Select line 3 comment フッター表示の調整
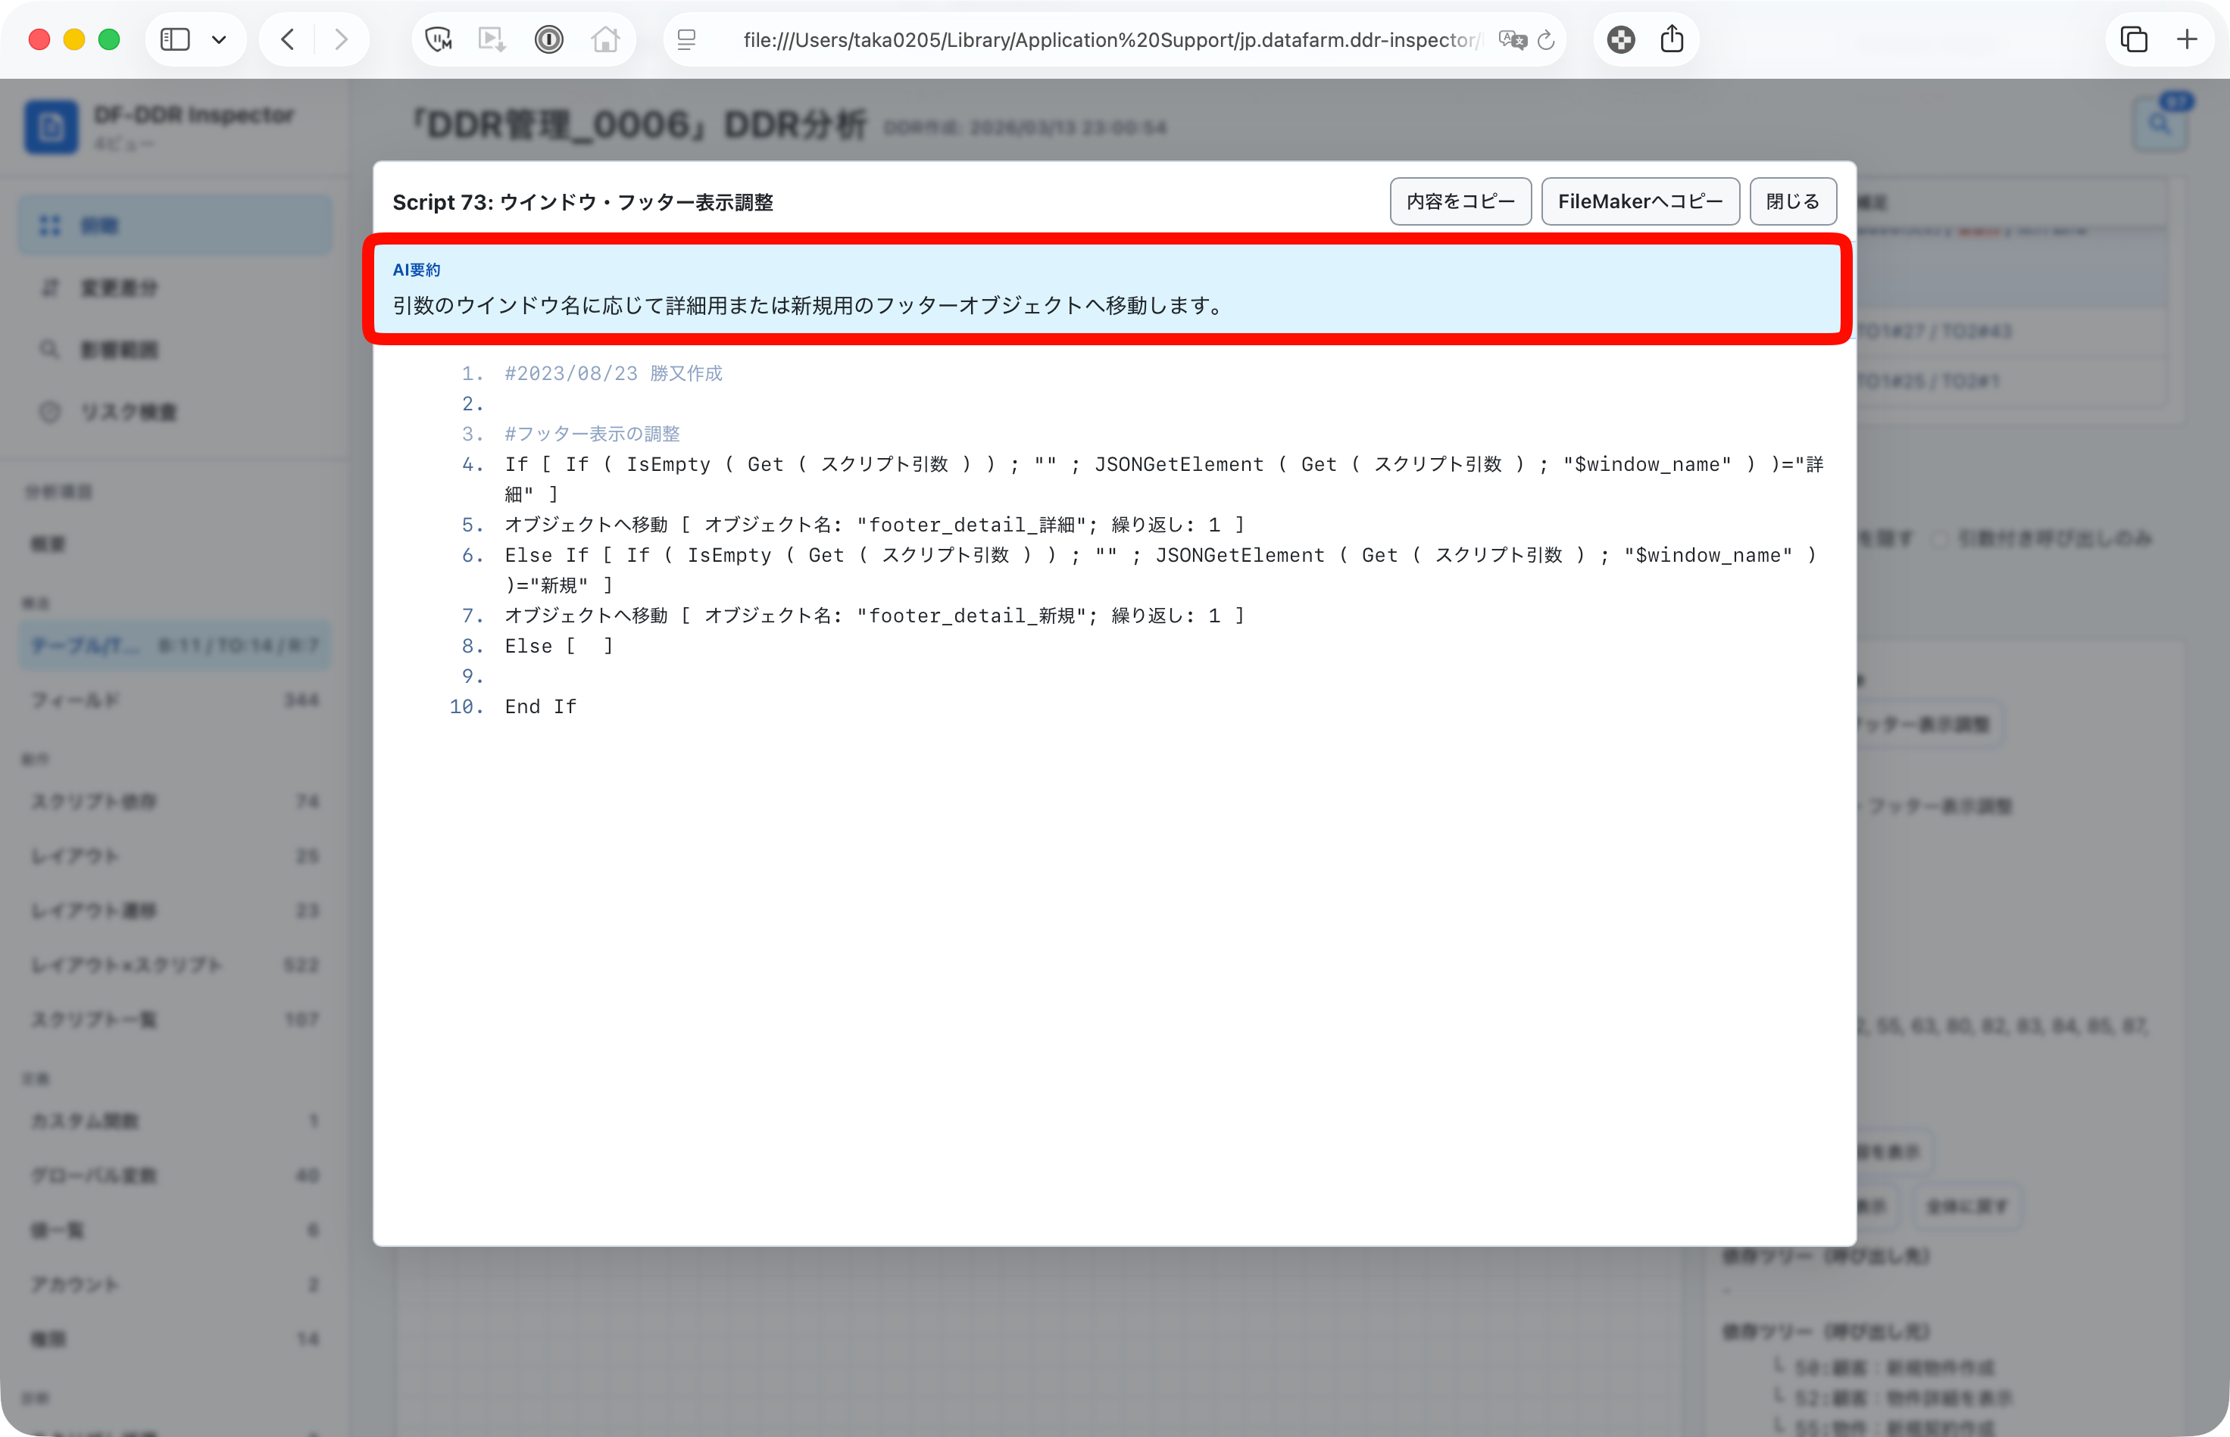Image resolution: width=2230 pixels, height=1437 pixels. coord(592,434)
